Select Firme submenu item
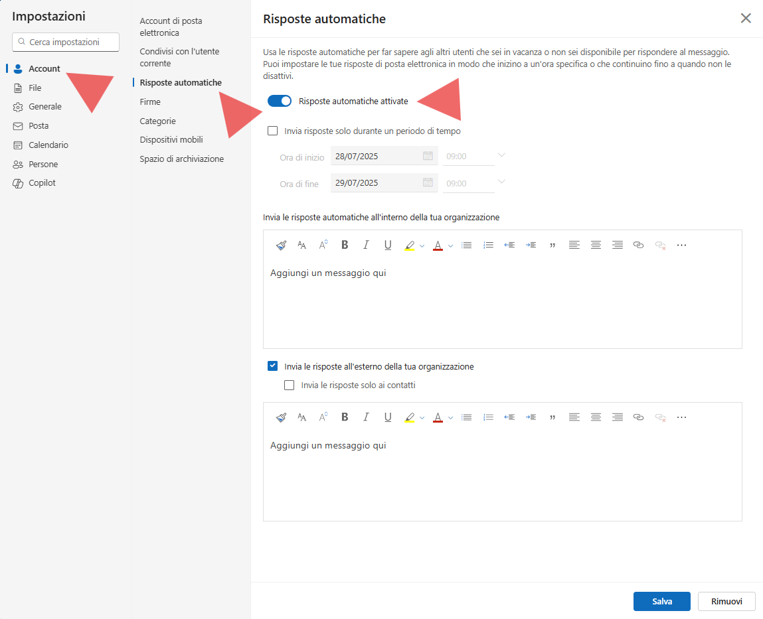The width and height of the screenshot is (763, 619). coord(150,102)
